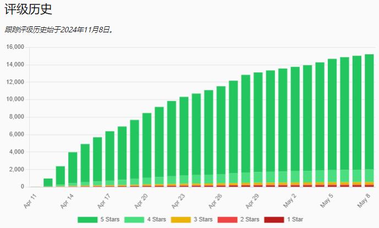Viewport: 379px width, 228px height.
Task: Click the '2 Stars' legend label
Action: coord(250,219)
